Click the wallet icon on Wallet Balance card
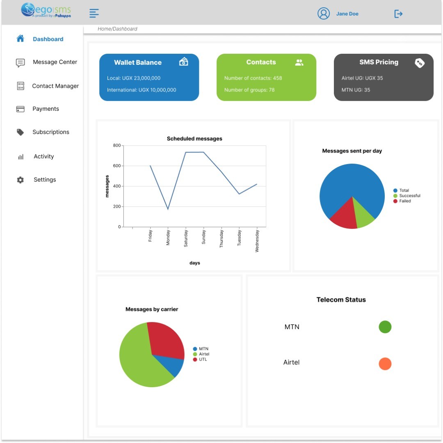Viewport: 443px width, 443px height. point(184,62)
